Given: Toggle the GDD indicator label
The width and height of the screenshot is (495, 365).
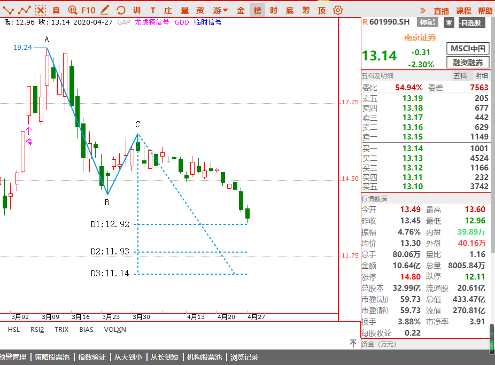Looking at the screenshot, I should [x=182, y=22].
